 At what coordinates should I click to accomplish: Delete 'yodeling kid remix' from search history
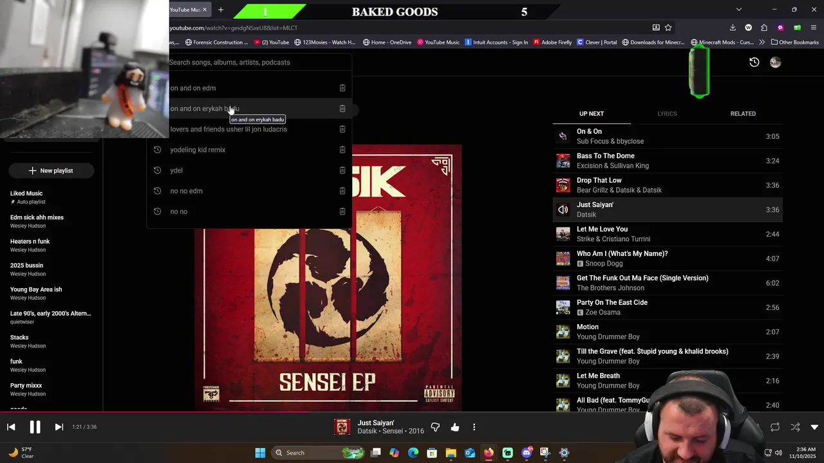pyautogui.click(x=342, y=150)
